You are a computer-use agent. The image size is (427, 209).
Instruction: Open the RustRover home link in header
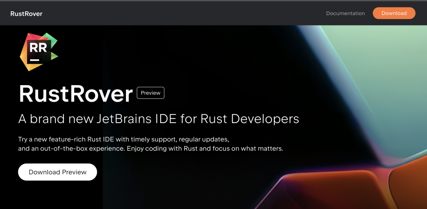point(26,14)
